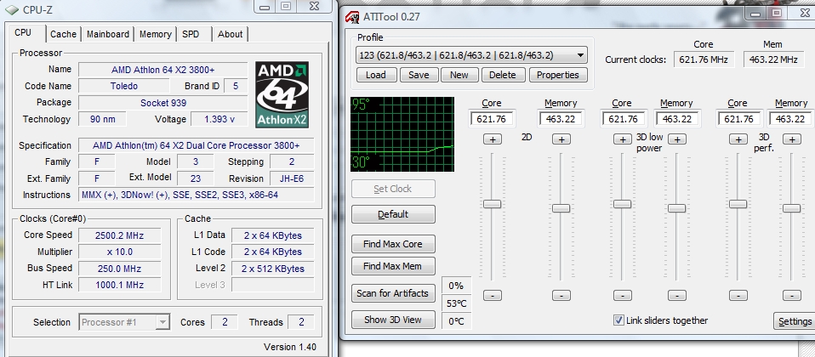
Task: Click the CPU-Z title bar icon
Action: (11, 8)
